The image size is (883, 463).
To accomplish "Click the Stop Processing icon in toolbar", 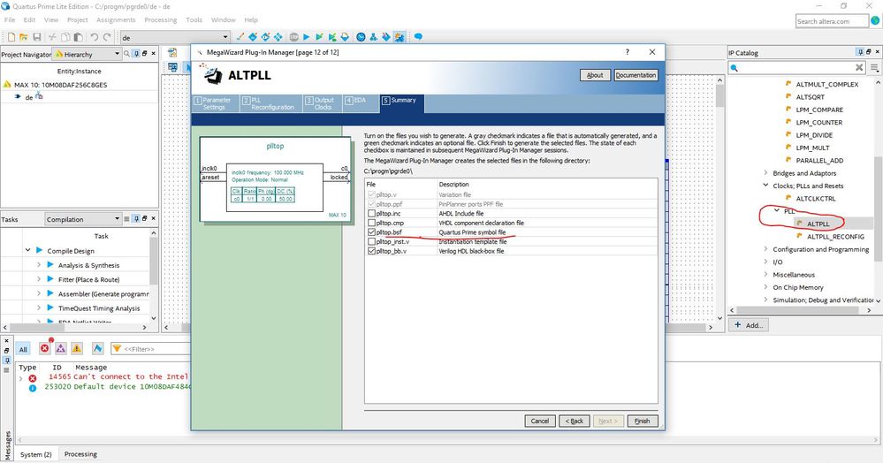I will pos(294,37).
